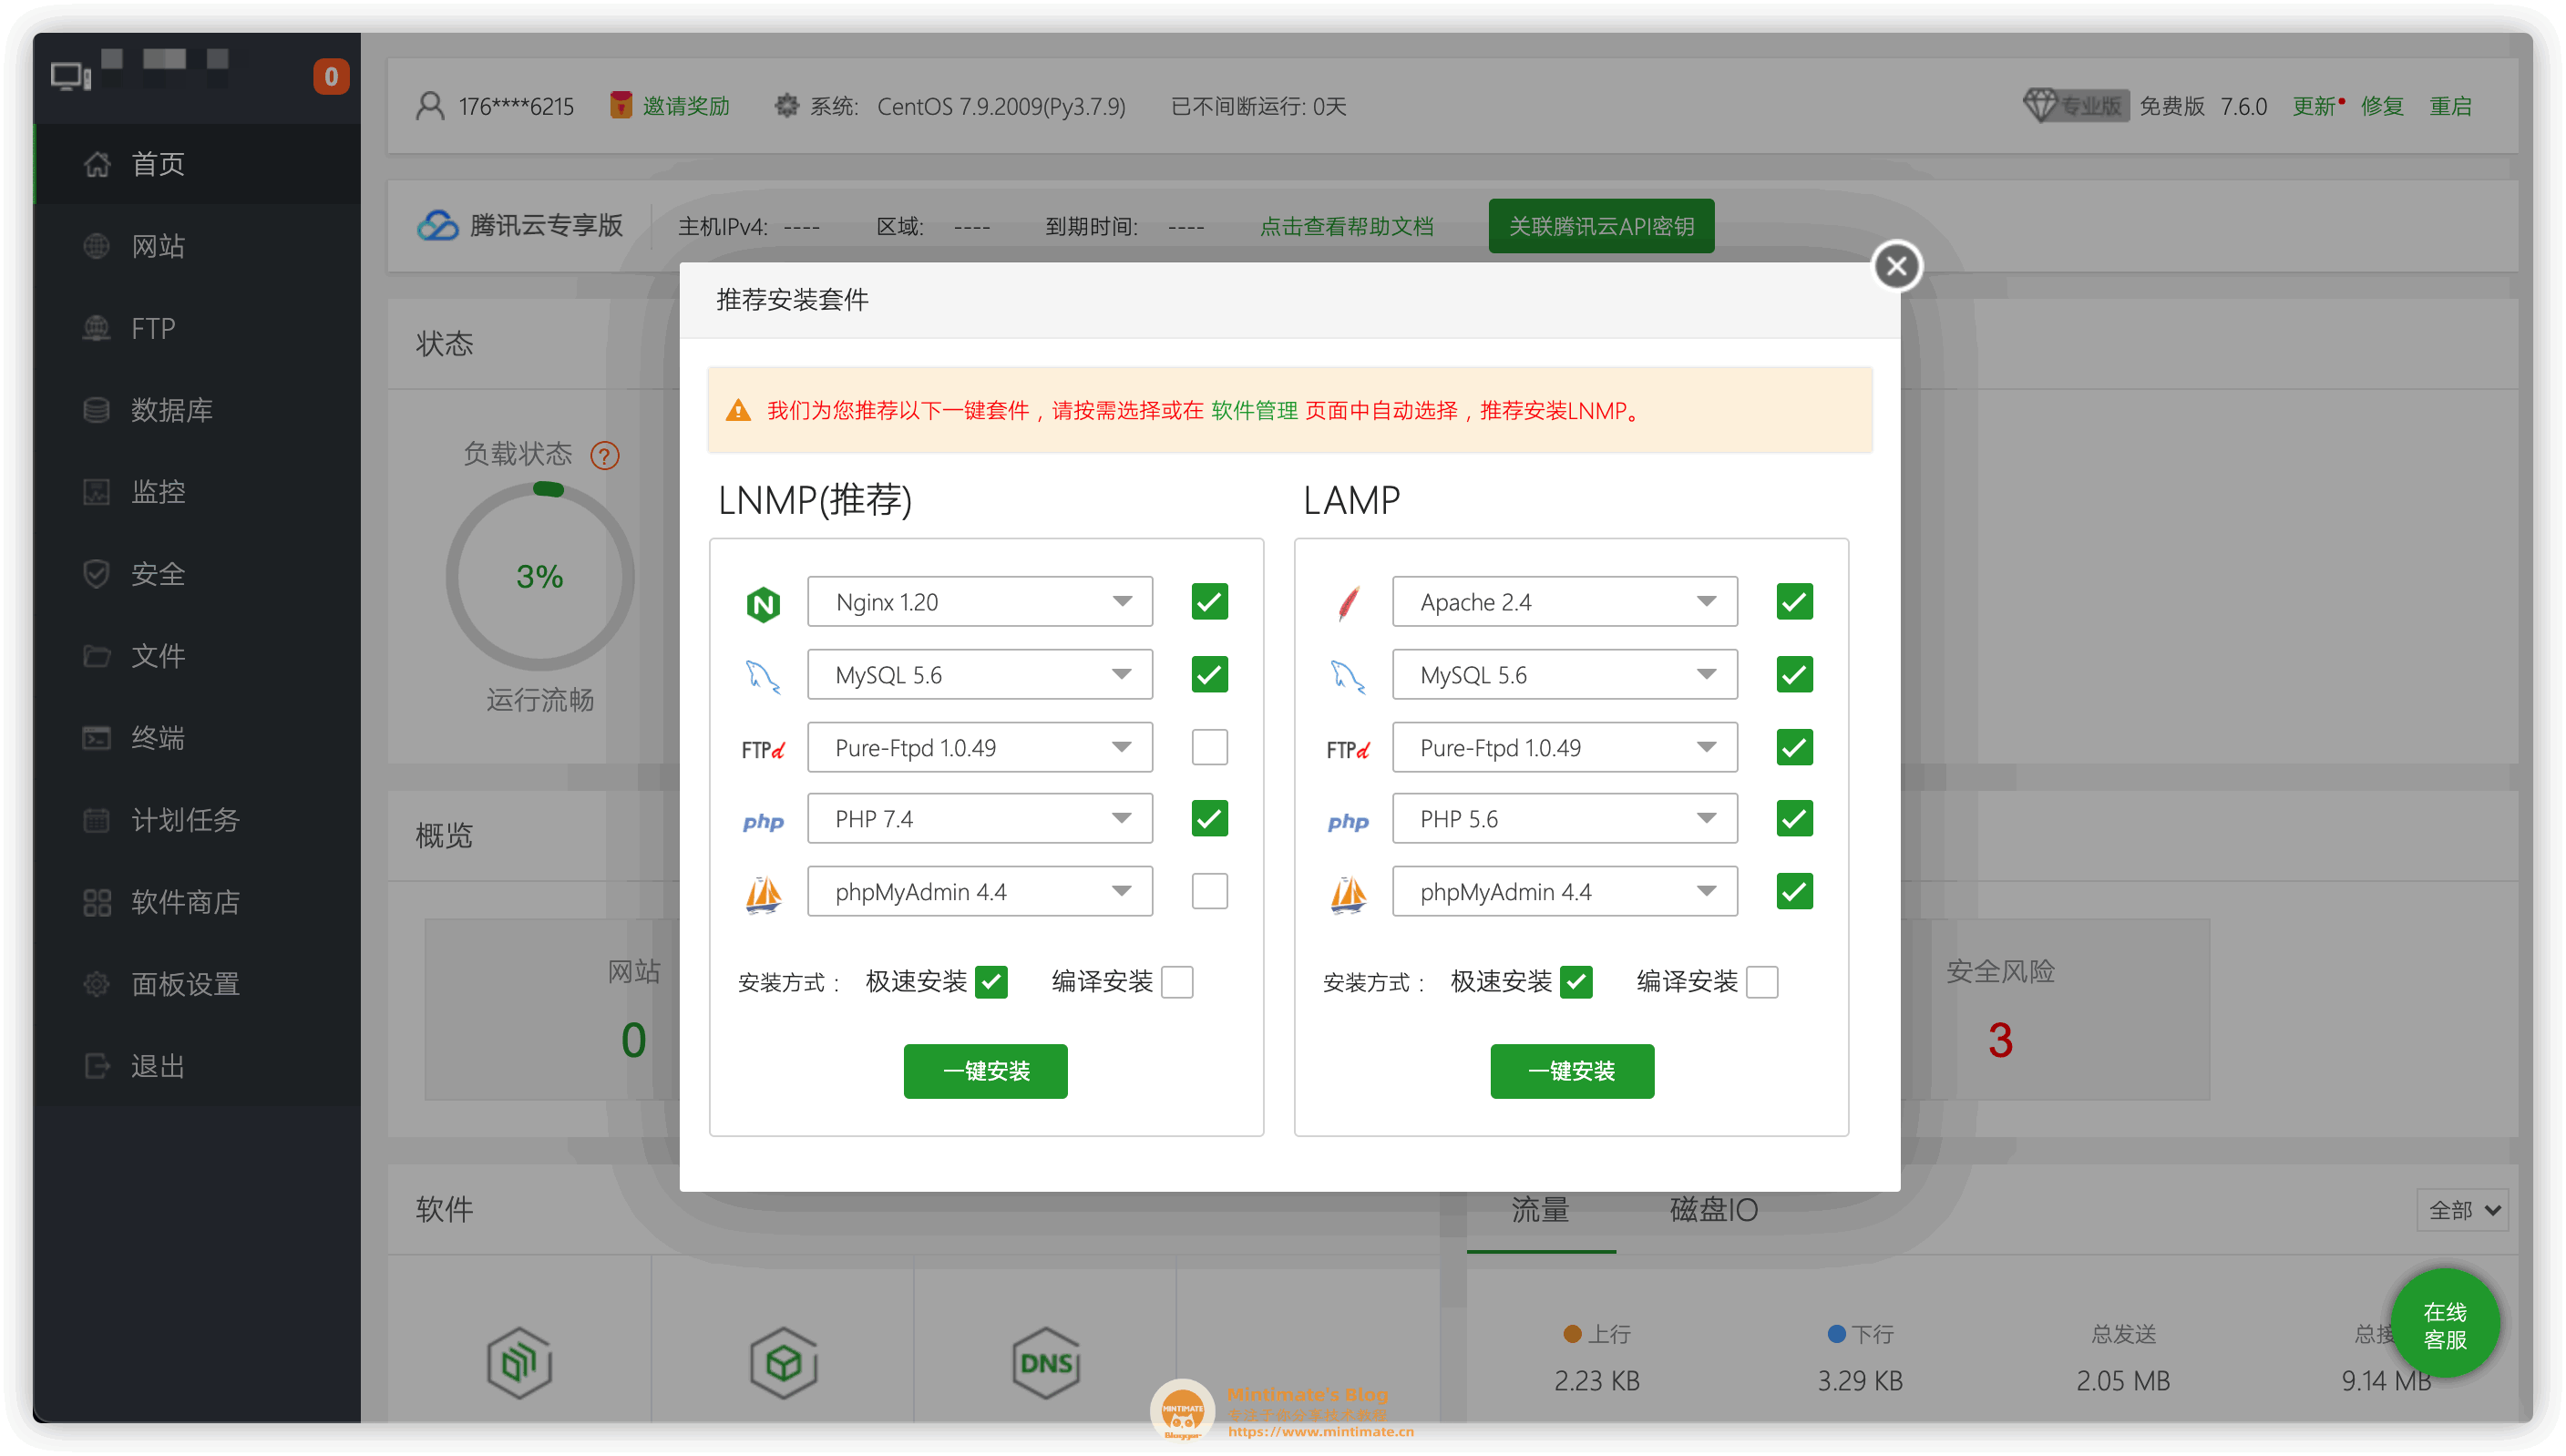This screenshot has width=2566, height=1456.
Task: Open the PHP 7.4 version dropdown
Action: pyautogui.click(x=980, y=819)
